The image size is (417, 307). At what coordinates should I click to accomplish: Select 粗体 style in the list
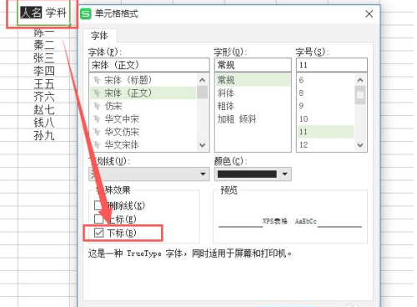pyautogui.click(x=253, y=106)
